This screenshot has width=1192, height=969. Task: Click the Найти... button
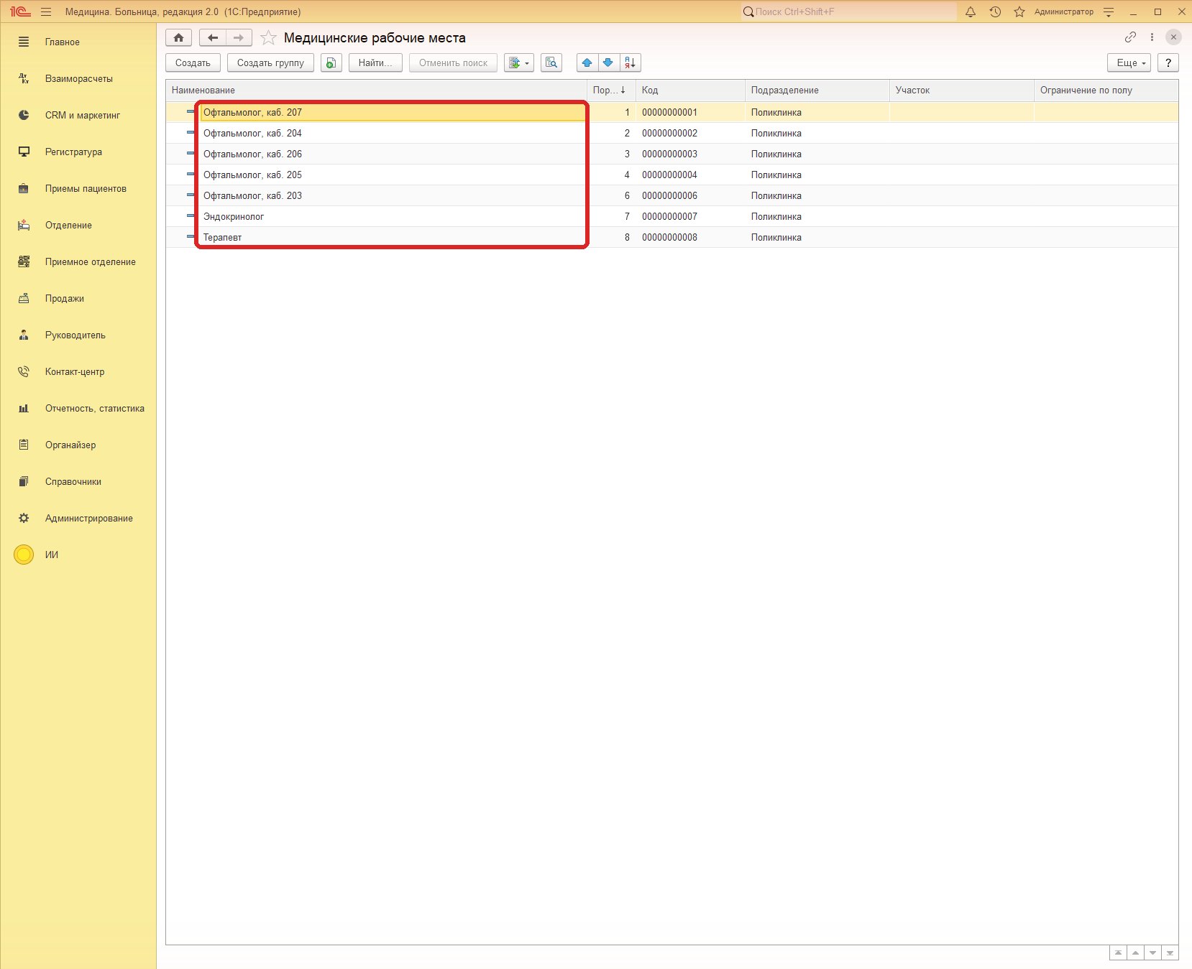375,63
